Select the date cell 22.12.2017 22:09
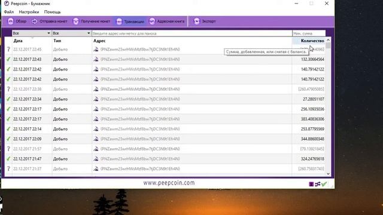The height and width of the screenshot is (215, 383). coord(28,139)
